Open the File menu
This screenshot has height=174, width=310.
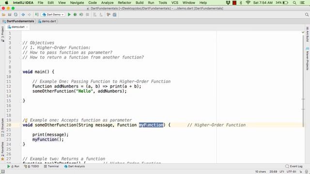tap(40, 2)
